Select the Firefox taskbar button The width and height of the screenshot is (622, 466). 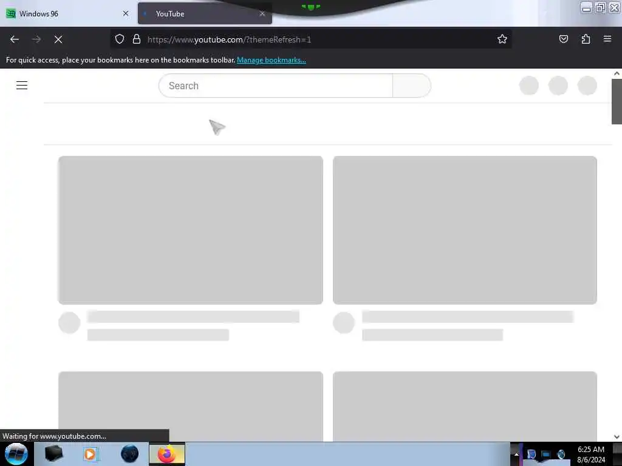[167, 454]
